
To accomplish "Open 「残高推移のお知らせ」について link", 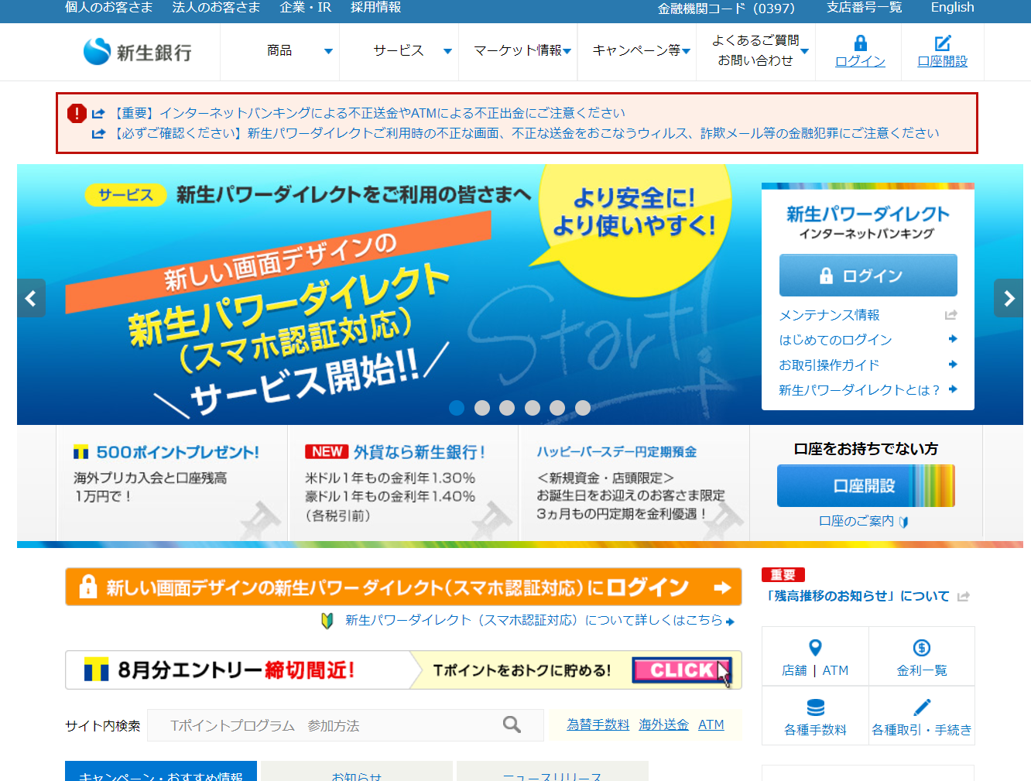I will (857, 597).
